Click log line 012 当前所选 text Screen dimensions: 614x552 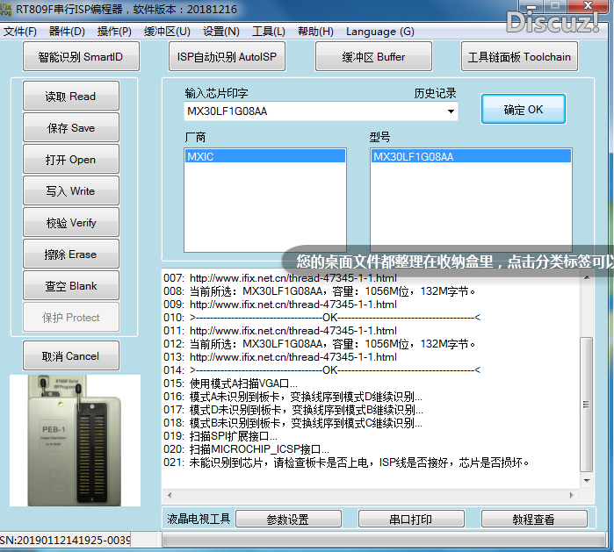point(332,344)
